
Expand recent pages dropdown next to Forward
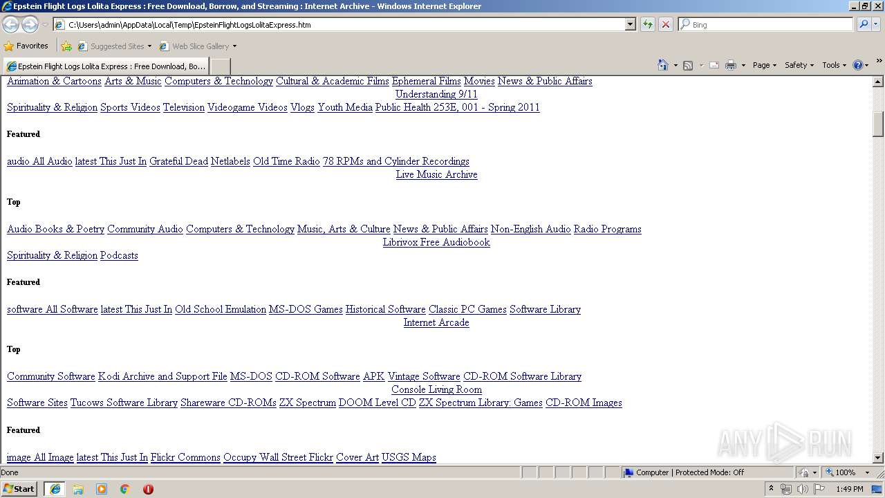click(x=45, y=25)
